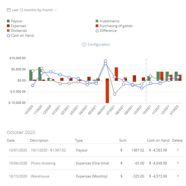Click the calendar icon beside date range

point(9,10)
